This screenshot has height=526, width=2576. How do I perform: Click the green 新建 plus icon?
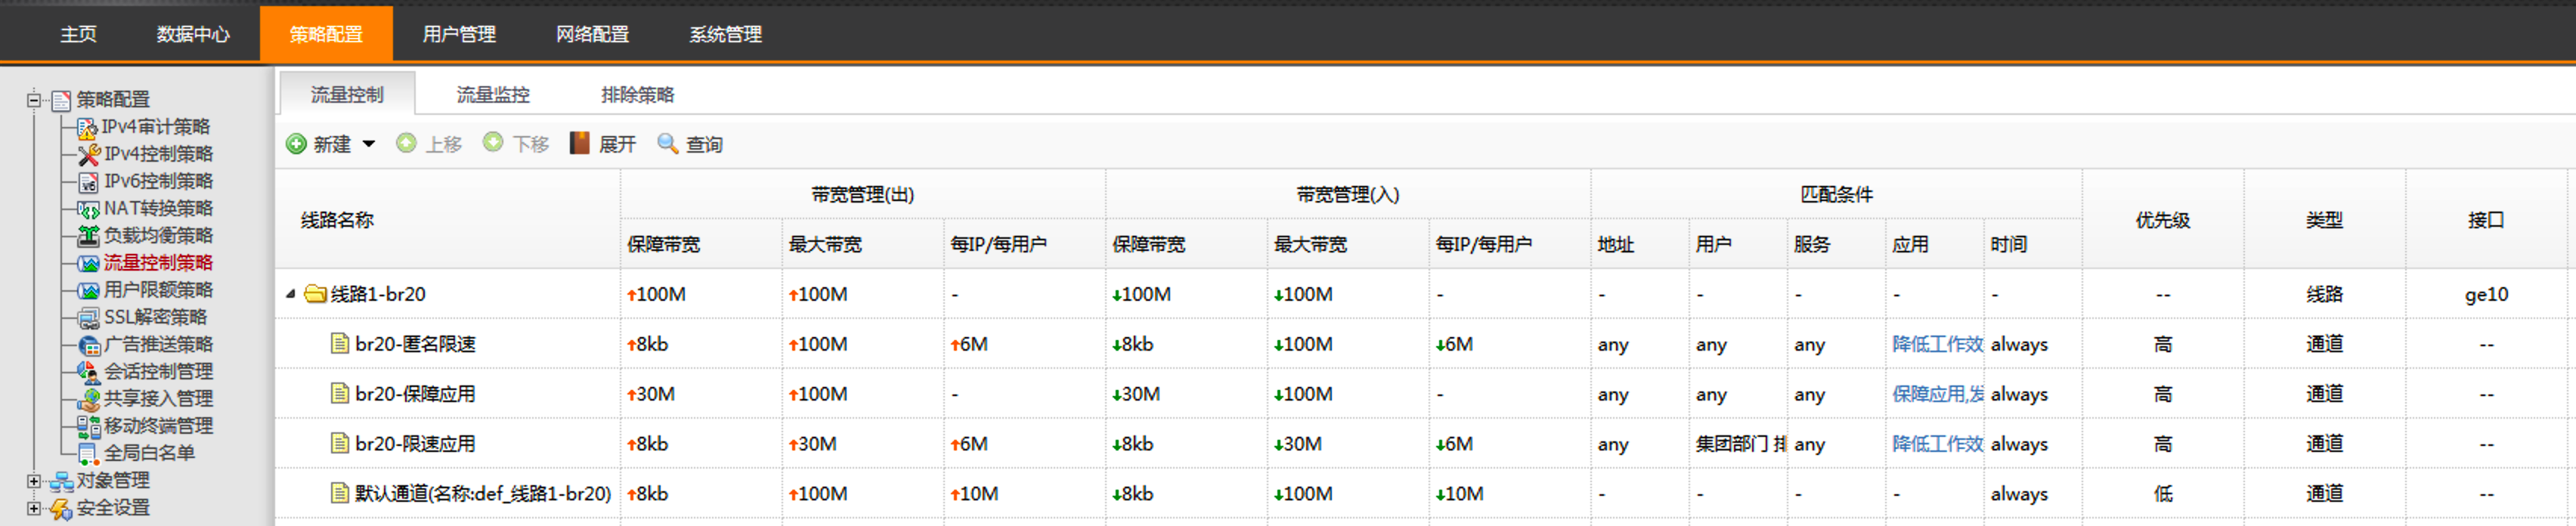coord(296,144)
